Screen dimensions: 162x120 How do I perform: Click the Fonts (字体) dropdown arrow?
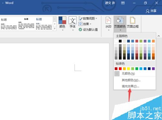coord(73,30)
